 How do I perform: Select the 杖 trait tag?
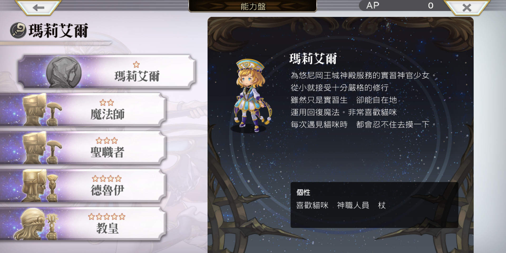382,205
